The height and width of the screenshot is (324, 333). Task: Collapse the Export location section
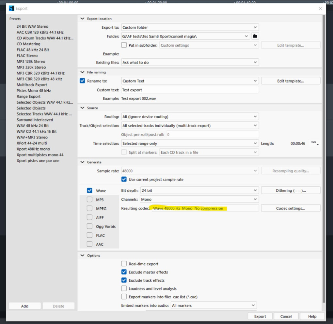pos(82,19)
